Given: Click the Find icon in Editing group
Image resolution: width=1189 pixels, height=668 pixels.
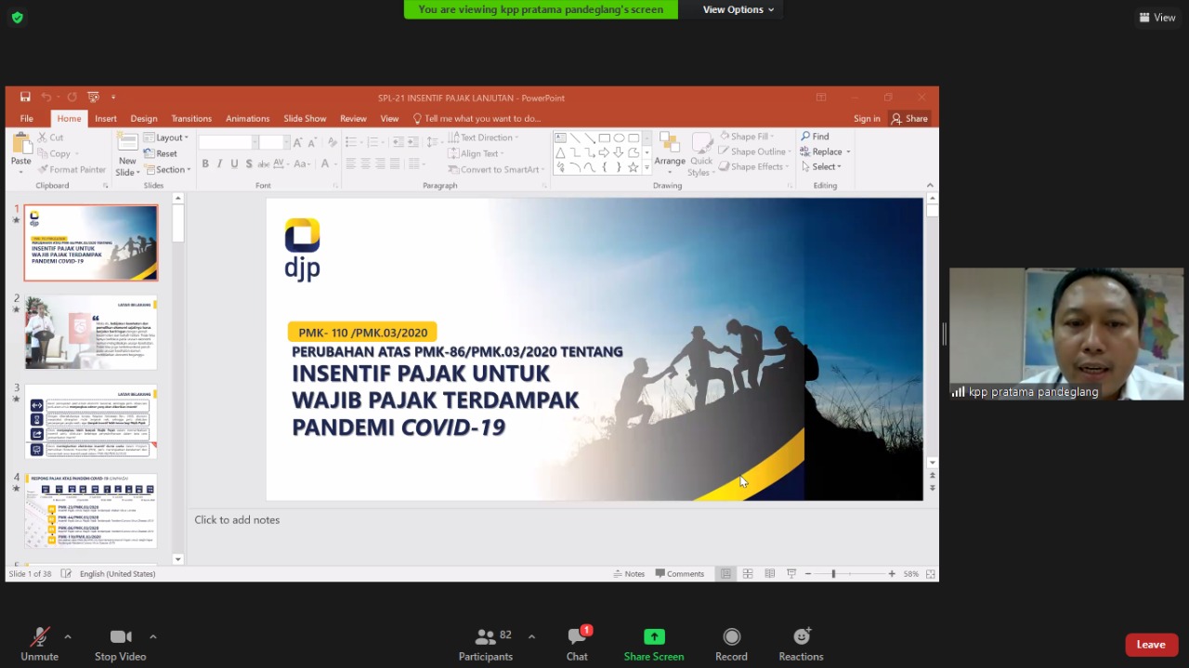Looking at the screenshot, I should pos(805,137).
